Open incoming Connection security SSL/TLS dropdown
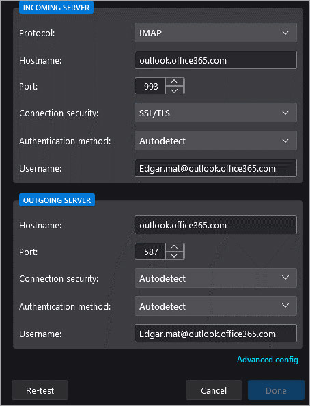The width and height of the screenshot is (310, 406). 216,113
